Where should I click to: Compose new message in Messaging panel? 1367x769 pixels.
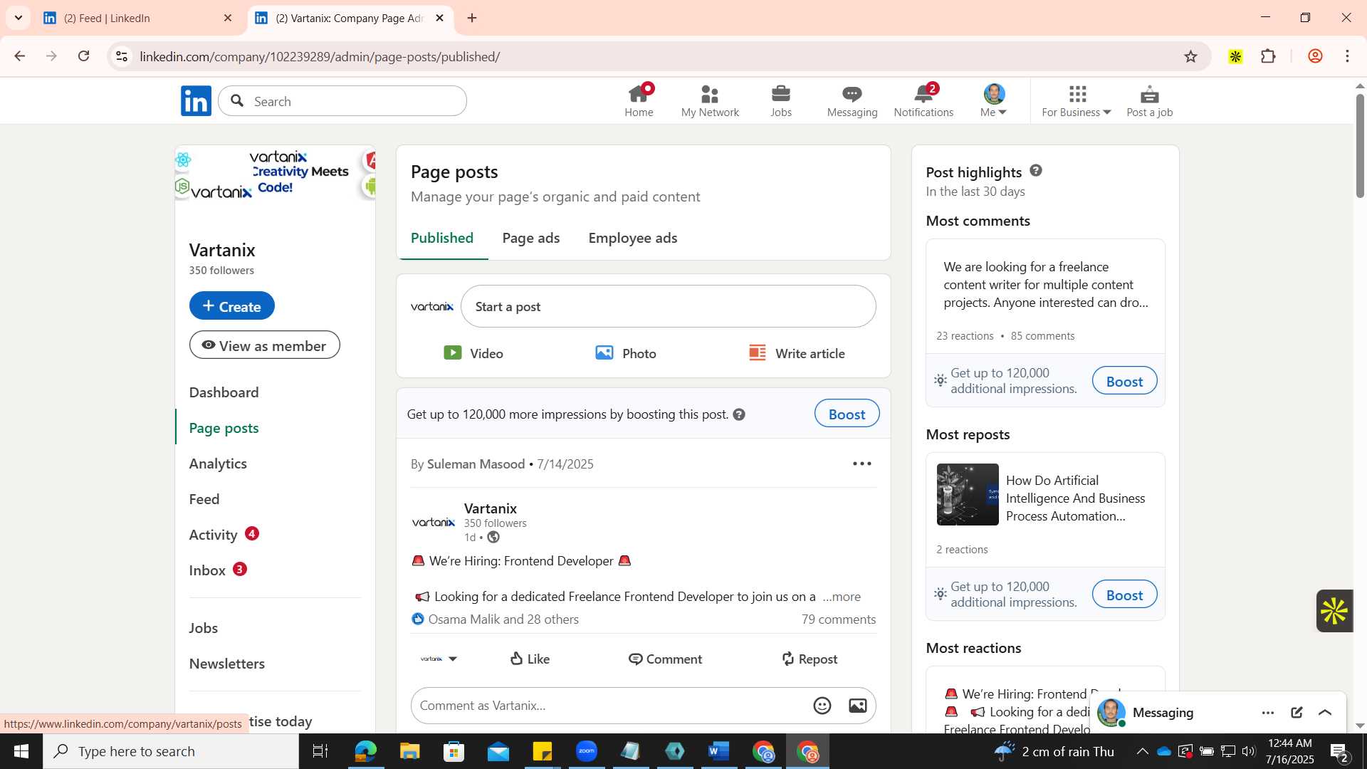coord(1297,713)
